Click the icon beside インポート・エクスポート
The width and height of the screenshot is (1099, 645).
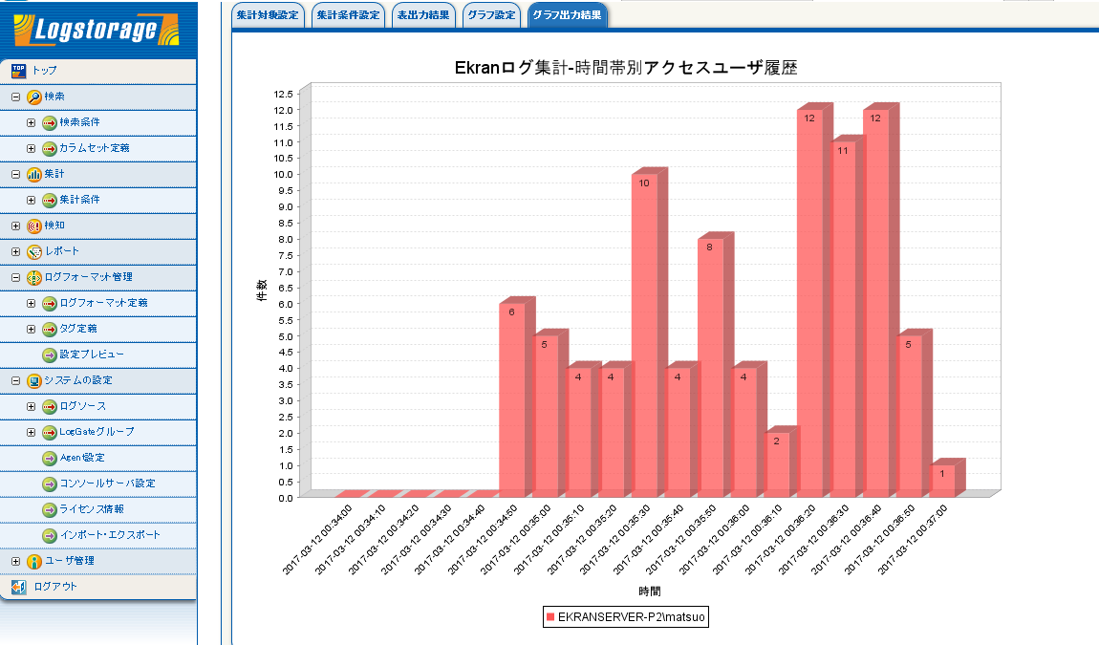(49, 536)
